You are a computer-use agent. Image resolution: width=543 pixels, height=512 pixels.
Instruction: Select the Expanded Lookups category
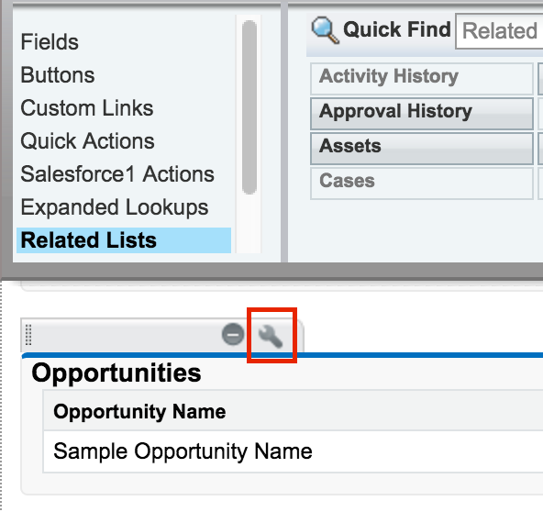(x=115, y=207)
